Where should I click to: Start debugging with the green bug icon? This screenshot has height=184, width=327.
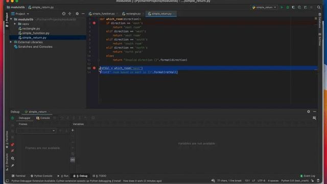[x=288, y=7]
